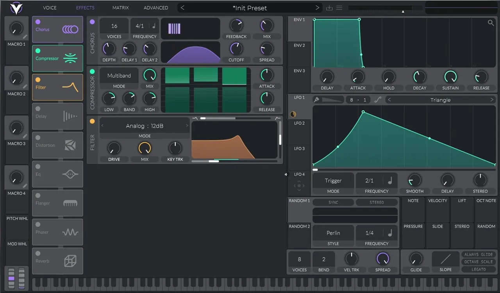Click the Macro 4 edit pencil icon
Viewport: 500px width, 293px height.
25,186
